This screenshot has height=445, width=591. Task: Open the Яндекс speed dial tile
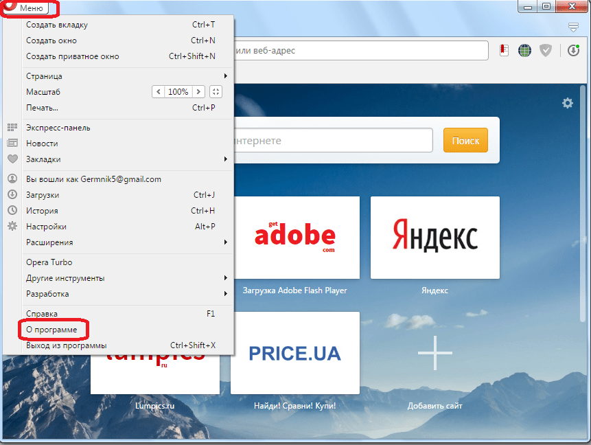434,237
